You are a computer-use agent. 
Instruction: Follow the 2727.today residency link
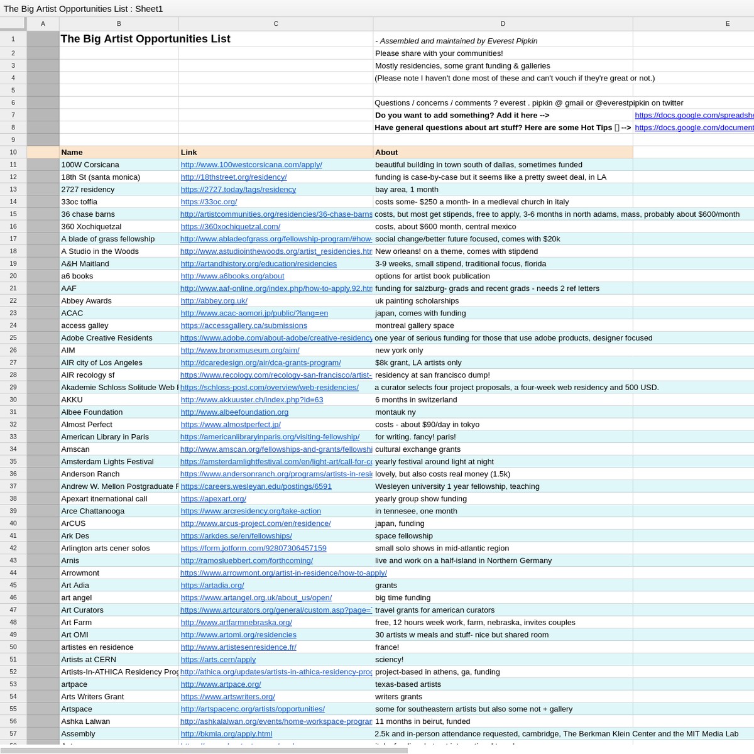tap(238, 189)
